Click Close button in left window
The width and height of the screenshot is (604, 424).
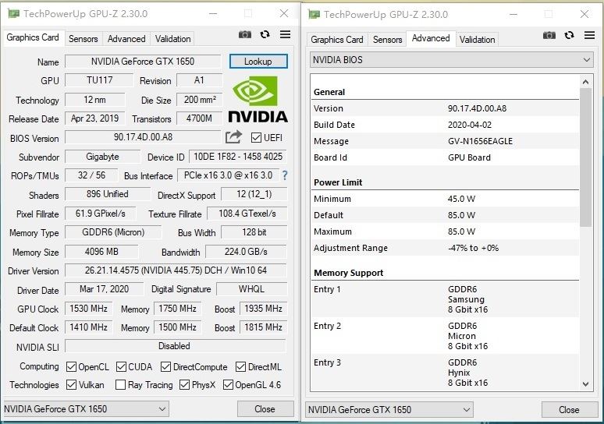point(265,409)
